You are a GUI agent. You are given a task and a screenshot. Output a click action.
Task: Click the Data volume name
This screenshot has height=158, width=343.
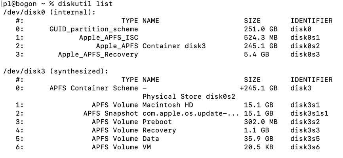pos(151,139)
